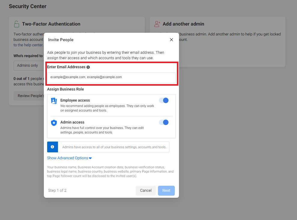Click the Admin access shield icon
This screenshot has height=220, width=297.
click(54, 123)
